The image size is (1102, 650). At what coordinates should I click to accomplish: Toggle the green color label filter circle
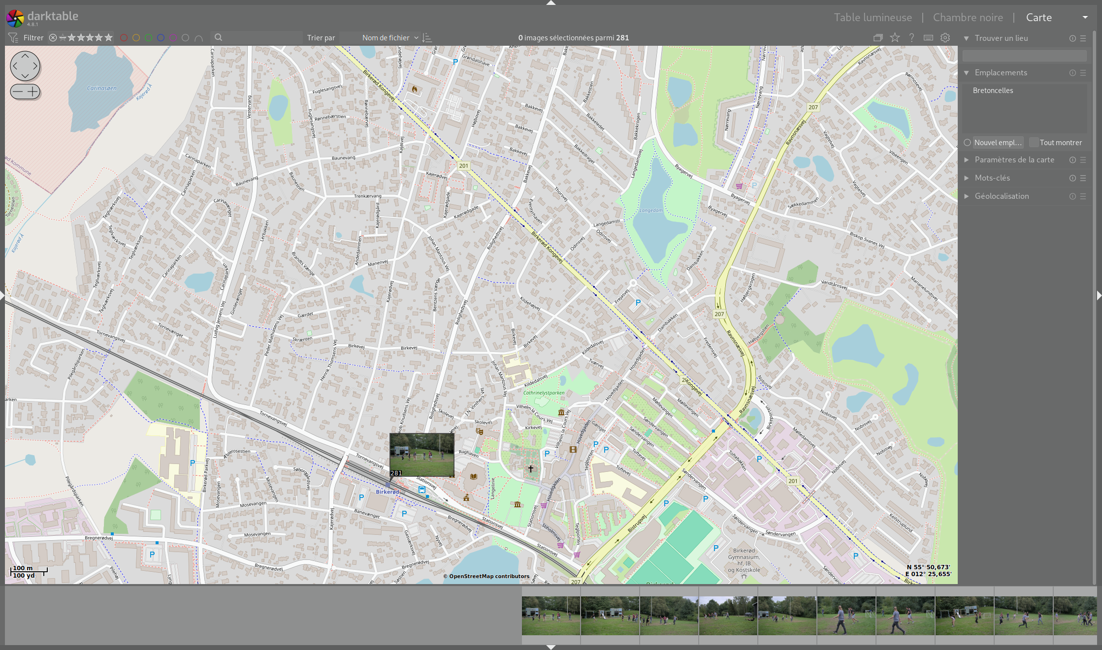tap(149, 37)
